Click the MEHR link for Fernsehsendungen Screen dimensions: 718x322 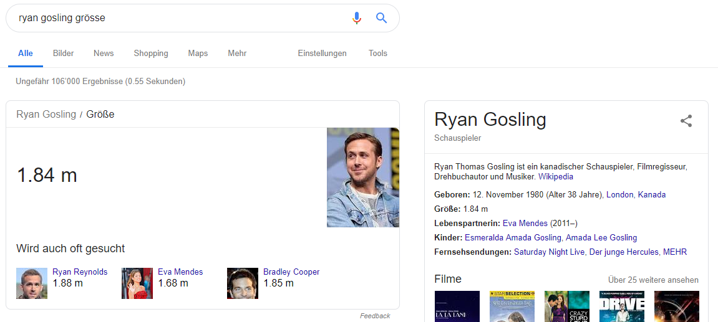click(675, 252)
